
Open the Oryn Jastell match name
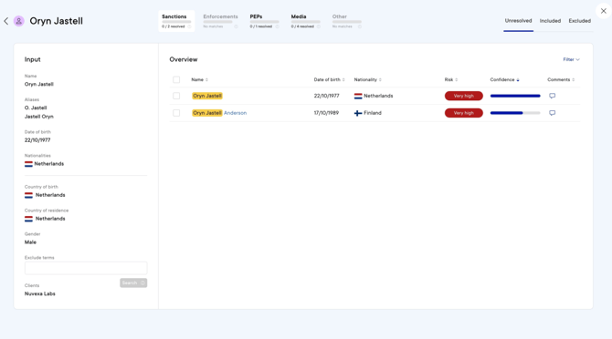207,96
